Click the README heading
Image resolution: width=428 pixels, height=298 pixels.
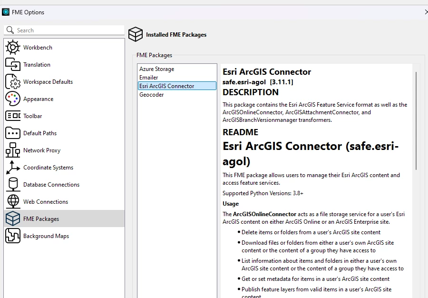click(x=240, y=132)
